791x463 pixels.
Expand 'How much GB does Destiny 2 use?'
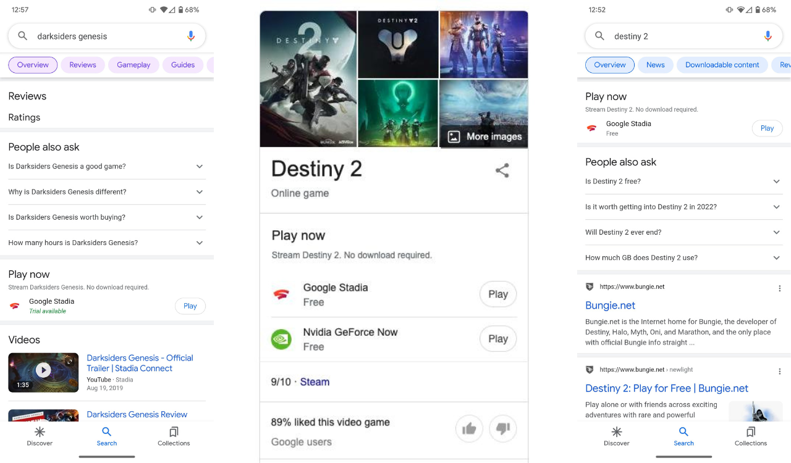[684, 257]
